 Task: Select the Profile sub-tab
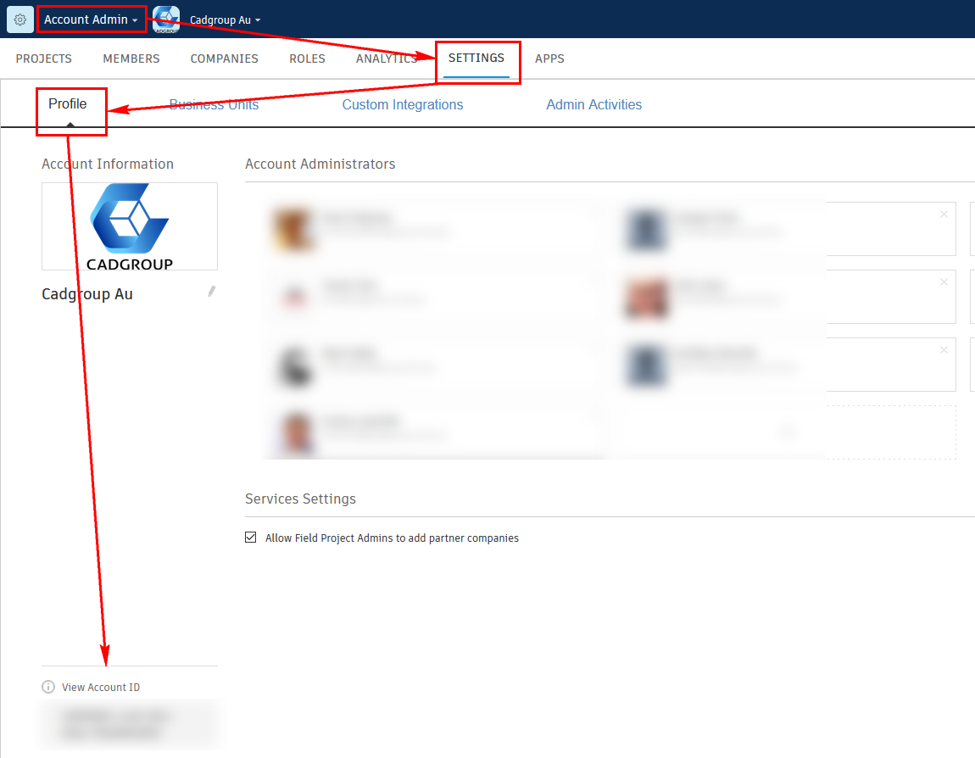click(x=68, y=103)
